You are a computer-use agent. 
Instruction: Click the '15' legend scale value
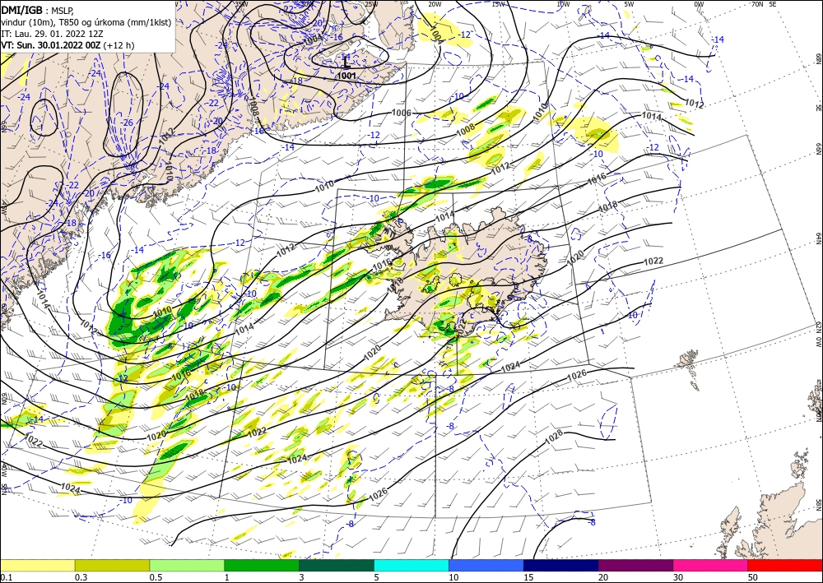528,577
